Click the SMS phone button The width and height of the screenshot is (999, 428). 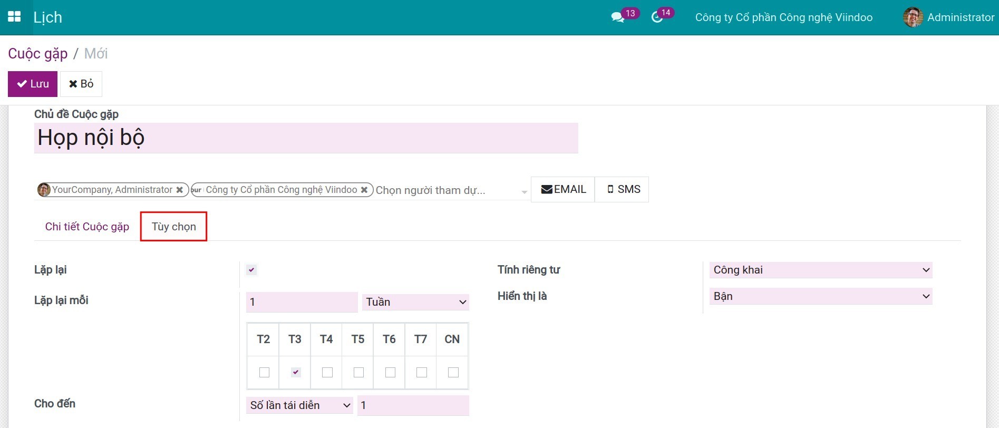(623, 189)
